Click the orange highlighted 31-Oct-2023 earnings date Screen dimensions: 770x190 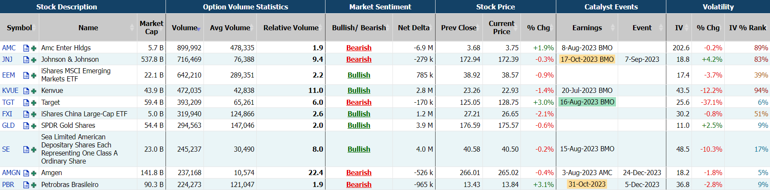coord(587,184)
